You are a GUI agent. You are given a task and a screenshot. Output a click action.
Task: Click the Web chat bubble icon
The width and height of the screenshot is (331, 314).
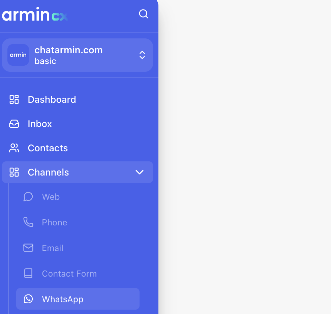pyautogui.click(x=28, y=197)
